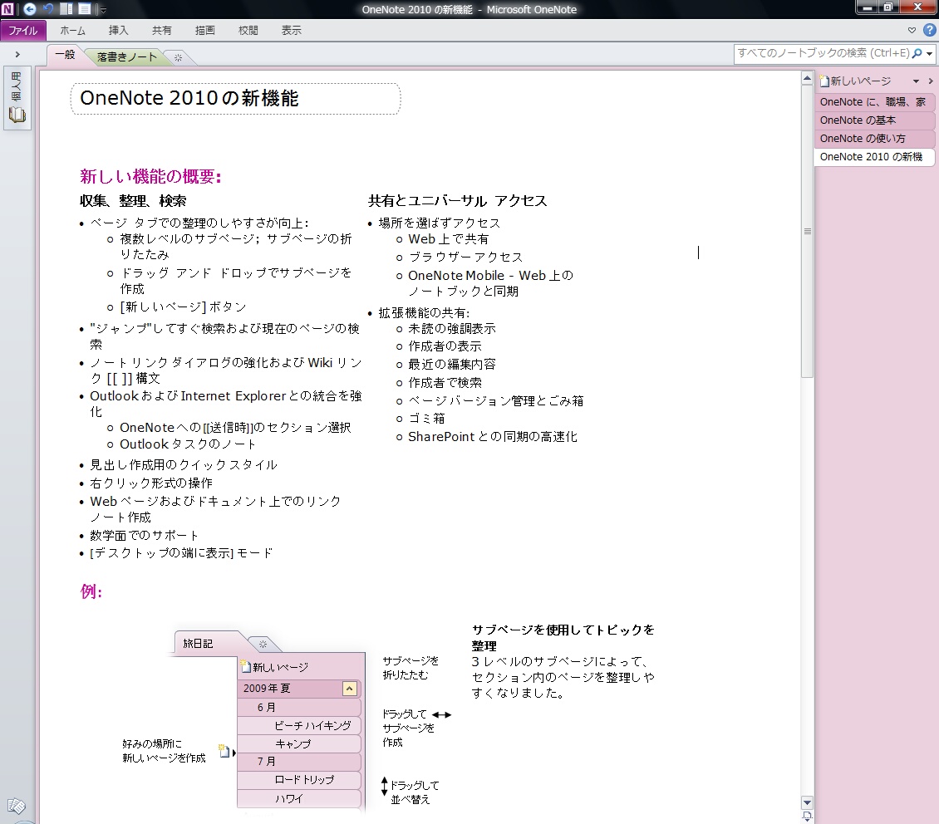Open page "OneNote に、職場、家"

pyautogui.click(x=873, y=101)
